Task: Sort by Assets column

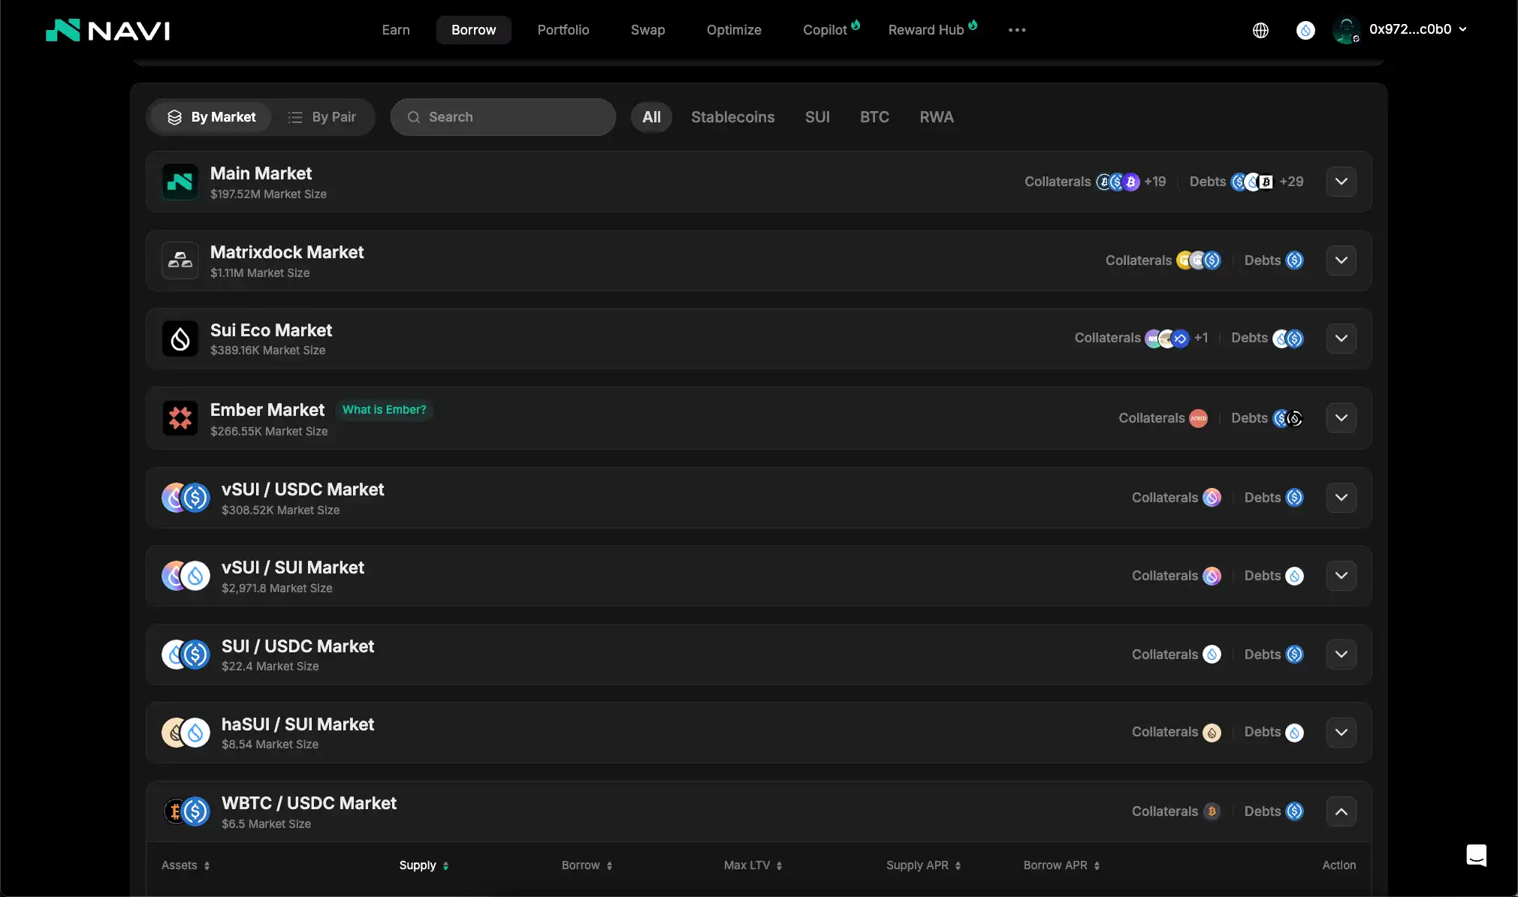Action: (x=186, y=865)
